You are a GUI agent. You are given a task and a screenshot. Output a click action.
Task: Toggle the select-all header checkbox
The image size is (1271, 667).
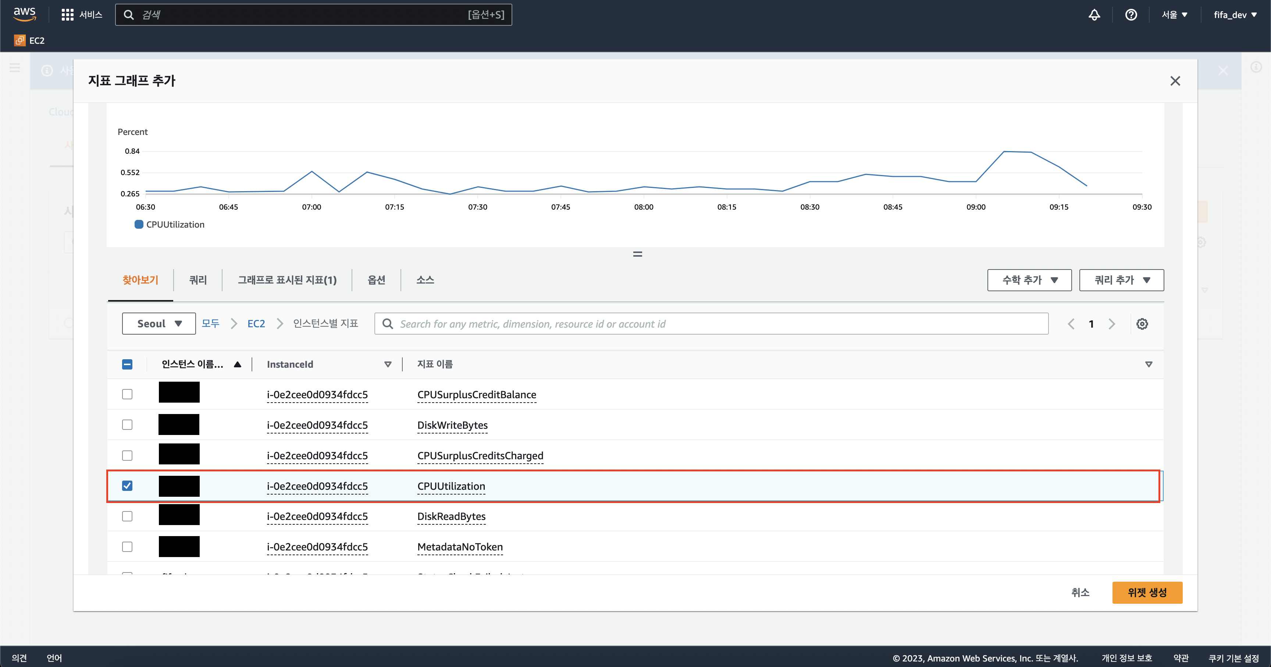pos(127,364)
